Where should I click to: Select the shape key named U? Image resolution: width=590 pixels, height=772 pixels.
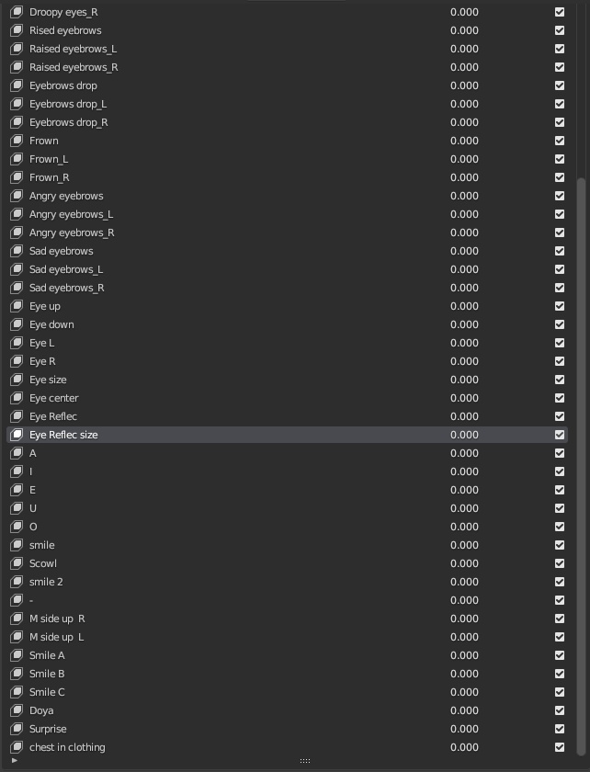33,508
